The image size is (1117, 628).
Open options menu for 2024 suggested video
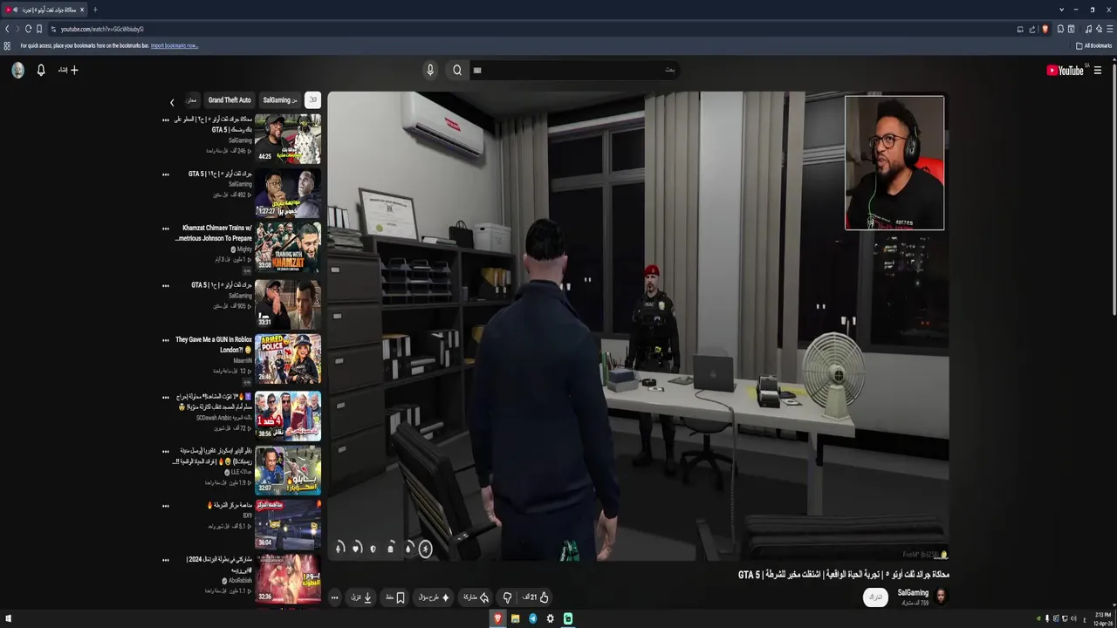click(166, 560)
